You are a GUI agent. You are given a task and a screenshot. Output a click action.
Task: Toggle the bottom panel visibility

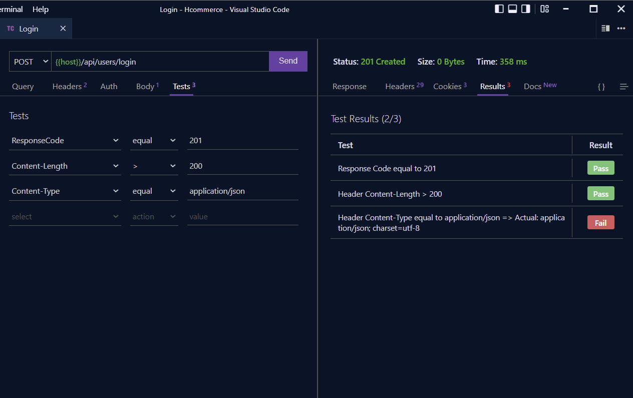coord(512,9)
